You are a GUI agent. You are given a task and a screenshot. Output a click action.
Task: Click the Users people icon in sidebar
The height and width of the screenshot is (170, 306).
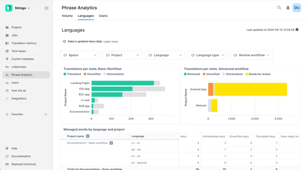[7, 83]
